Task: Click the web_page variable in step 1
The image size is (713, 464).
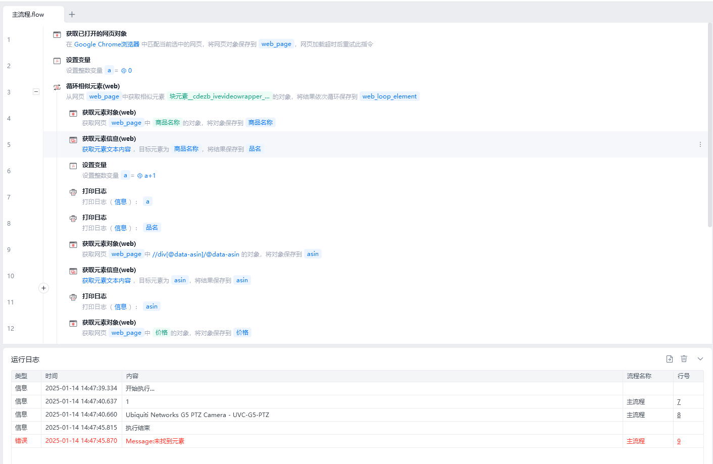Action: [276, 44]
